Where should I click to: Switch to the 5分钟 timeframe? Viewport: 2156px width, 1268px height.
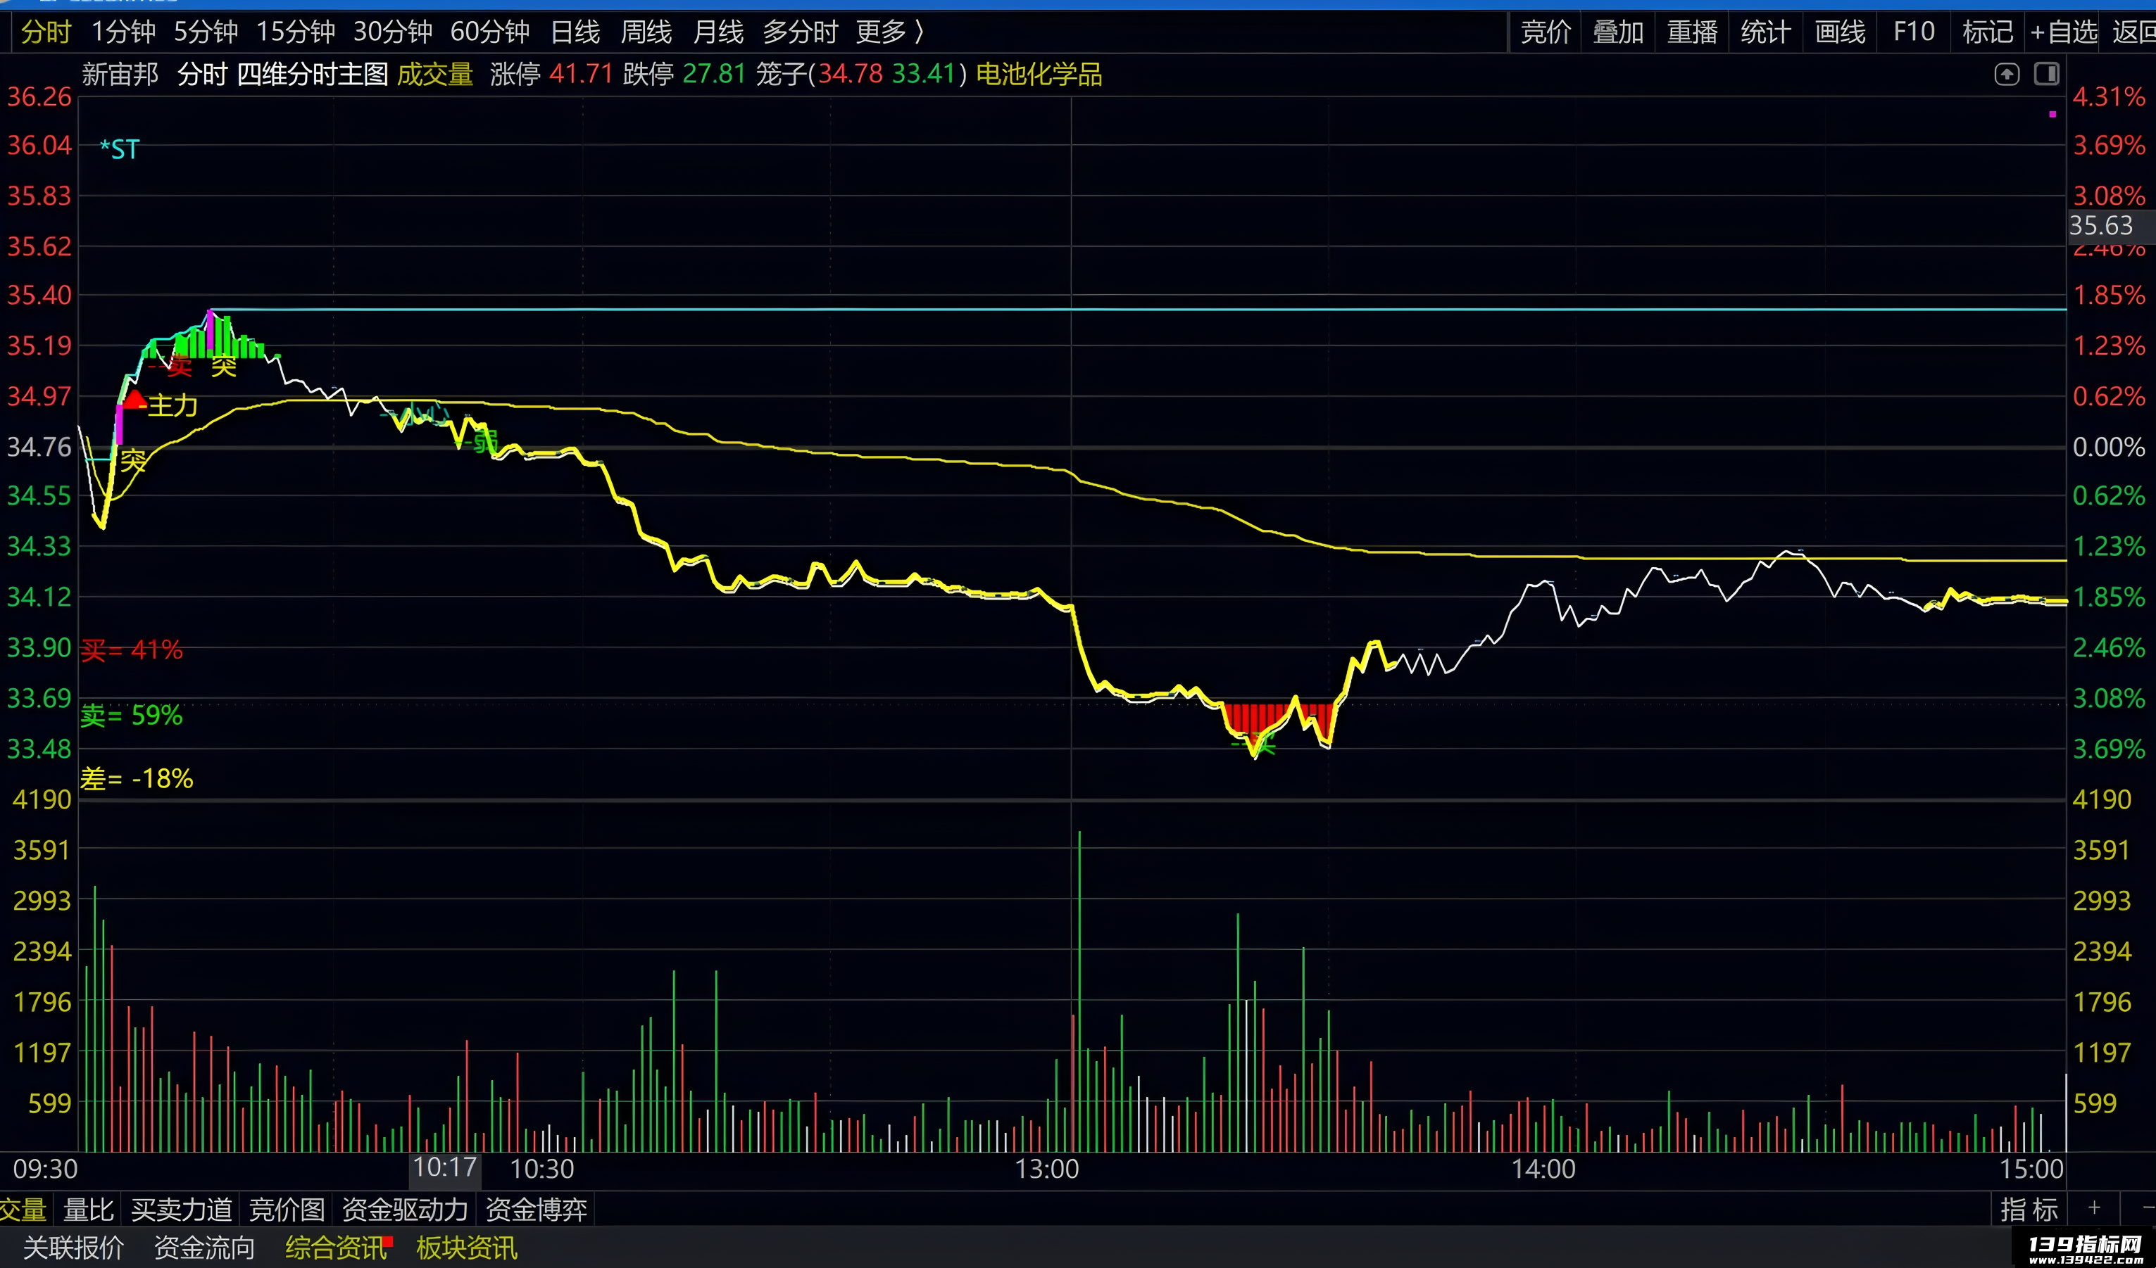pos(206,32)
